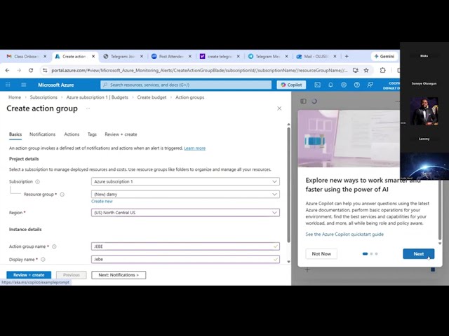The image size is (449, 336).
Task: Click the browser address bar URL
Action: tap(199, 70)
